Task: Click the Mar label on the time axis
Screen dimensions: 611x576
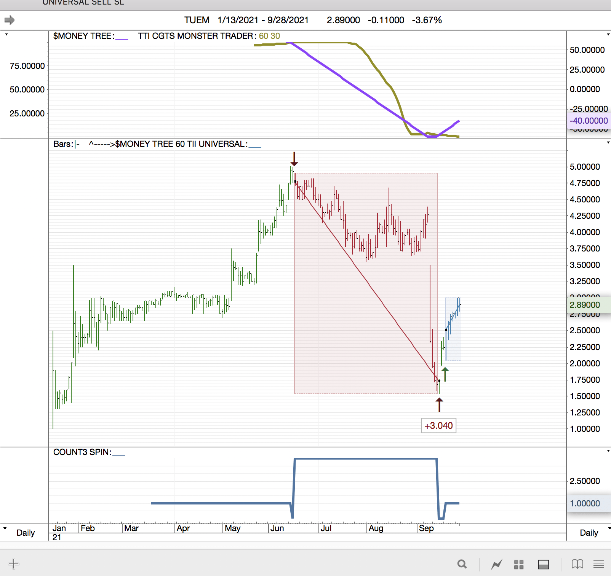Action: [x=131, y=528]
